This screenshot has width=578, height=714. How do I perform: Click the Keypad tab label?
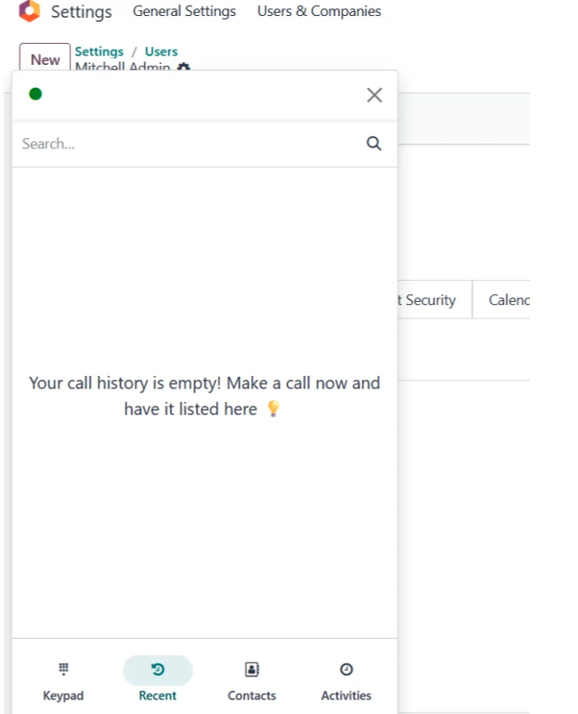63,695
